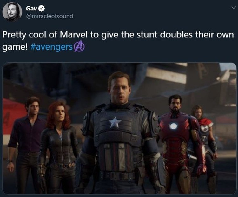Viewport: 238px width, 197px height.
Task: Open the @miracleofsound handle link
Action: coord(50,16)
